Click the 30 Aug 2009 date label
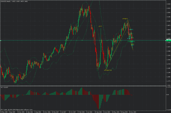This screenshot has height=113, width=171. coord(124,112)
